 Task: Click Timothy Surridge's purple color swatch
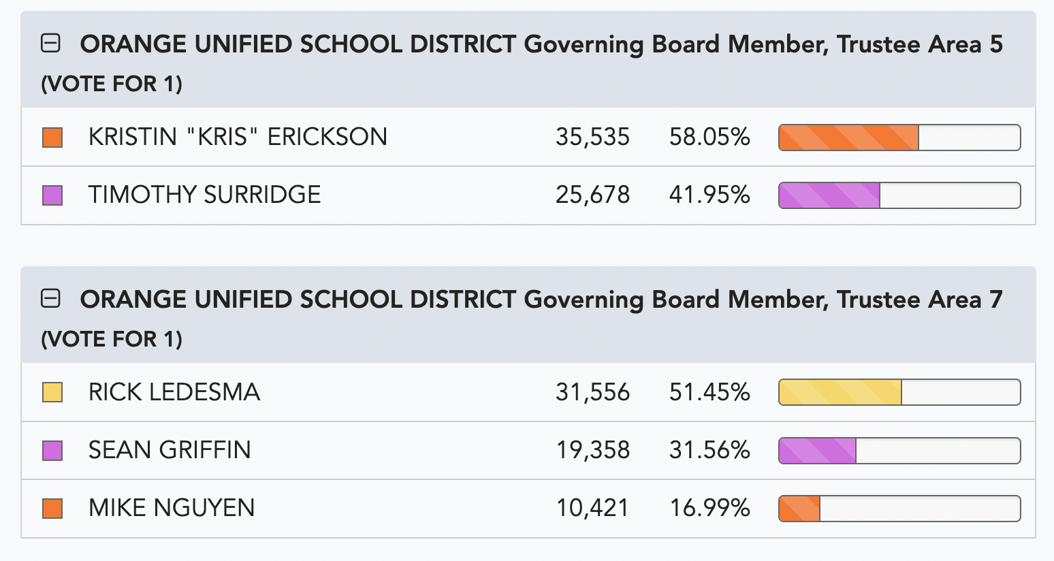coord(52,195)
